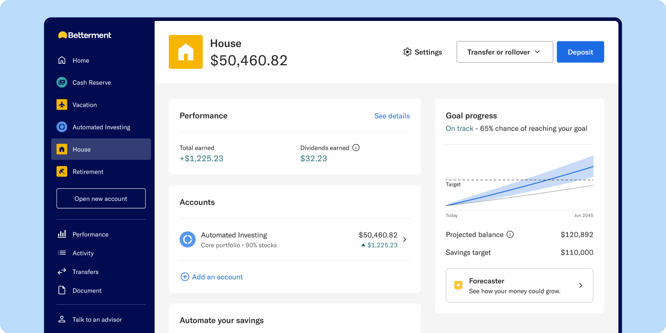Click the Activity list icon
The height and width of the screenshot is (333, 666).
point(62,253)
